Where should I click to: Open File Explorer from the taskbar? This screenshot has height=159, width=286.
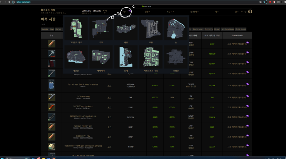[43, 158]
